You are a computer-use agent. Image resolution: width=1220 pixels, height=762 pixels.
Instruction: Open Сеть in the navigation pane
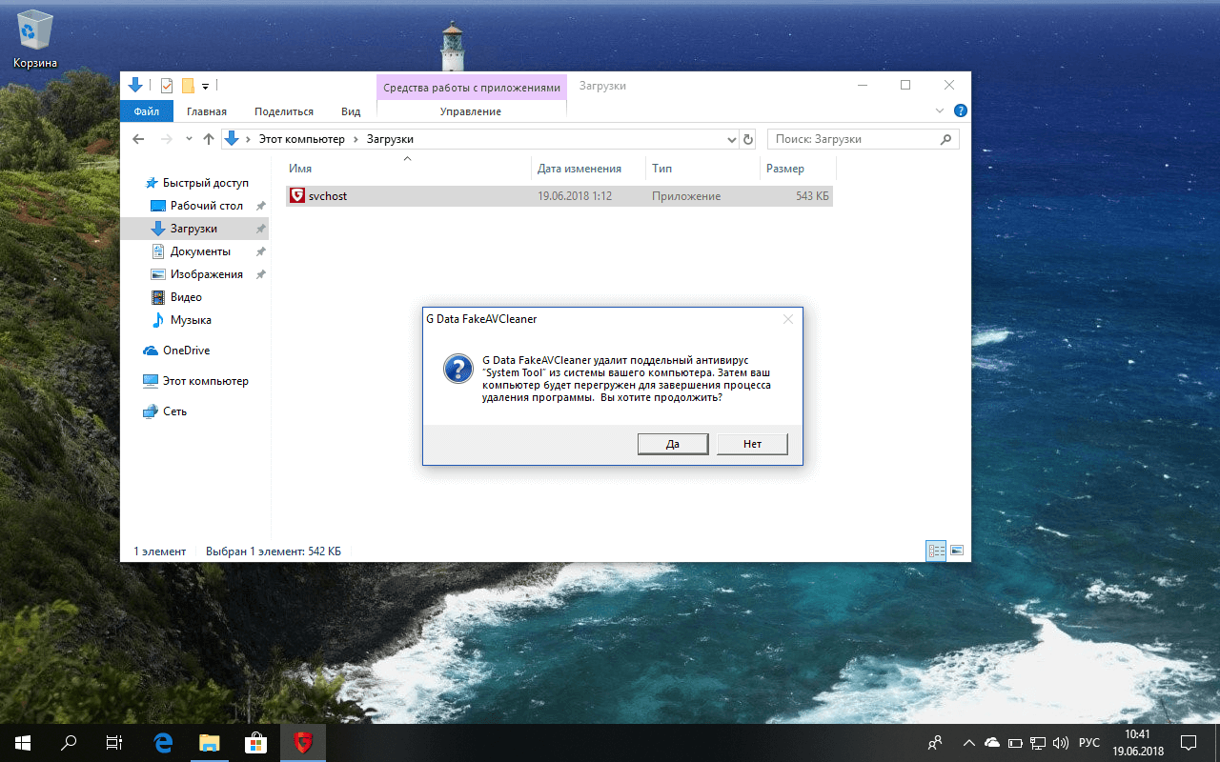click(174, 411)
